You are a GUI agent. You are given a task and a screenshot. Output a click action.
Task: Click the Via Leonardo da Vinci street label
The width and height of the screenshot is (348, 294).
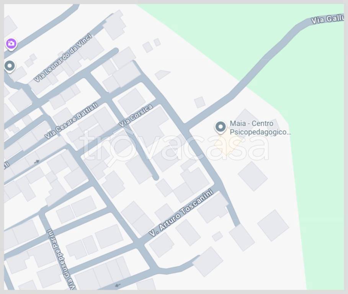point(63,58)
